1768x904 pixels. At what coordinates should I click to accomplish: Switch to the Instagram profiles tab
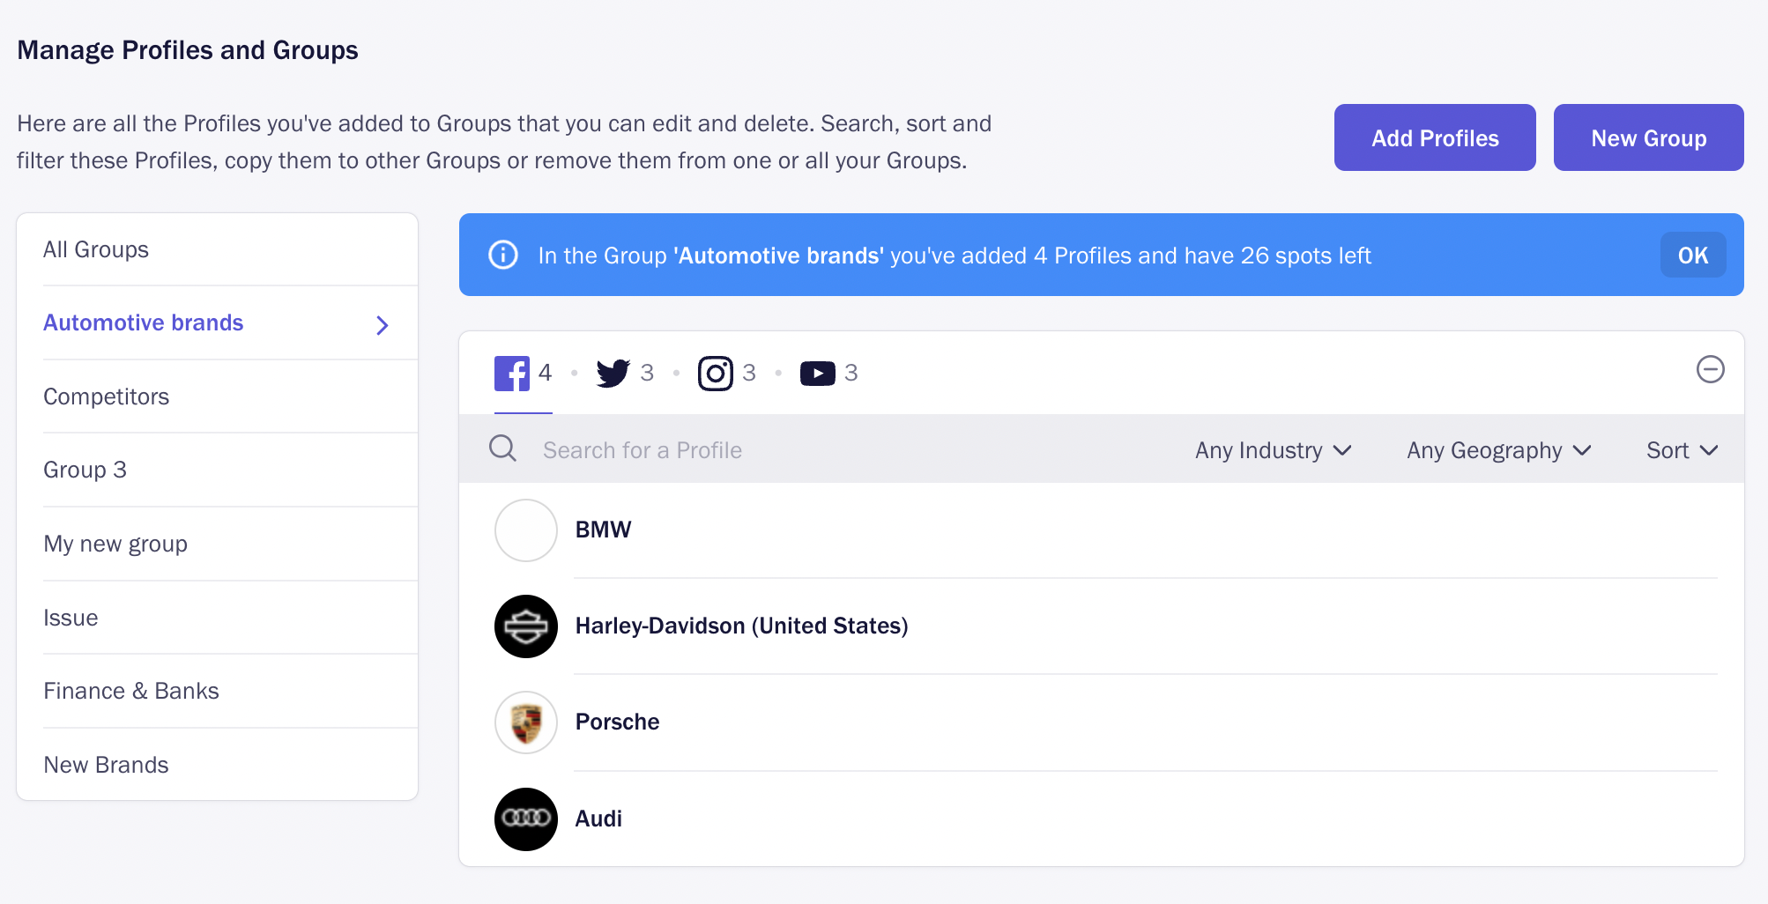(x=727, y=373)
